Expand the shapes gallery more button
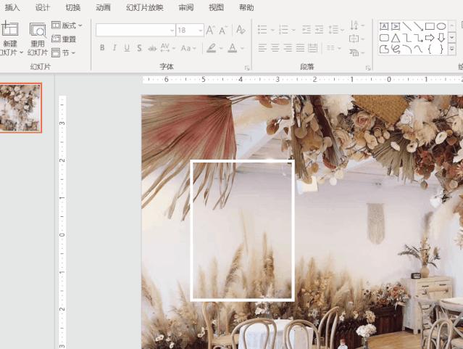 452,49
